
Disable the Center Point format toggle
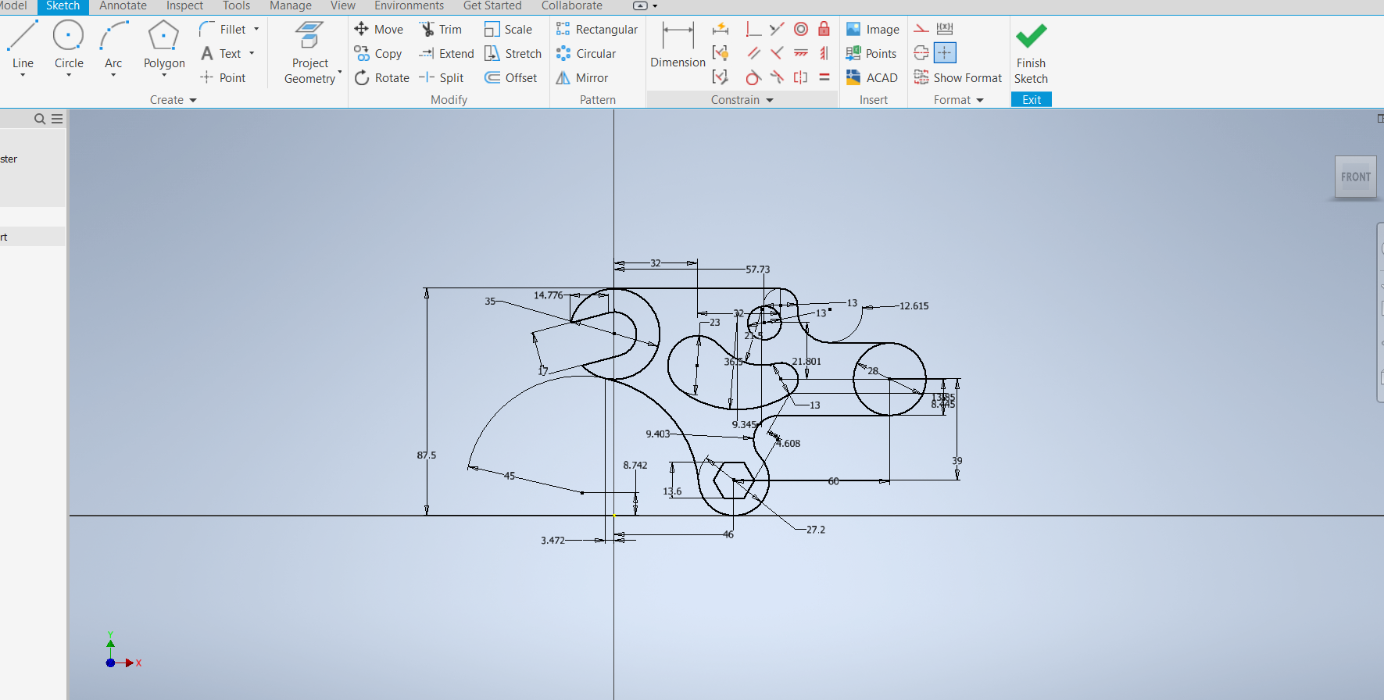coord(945,53)
